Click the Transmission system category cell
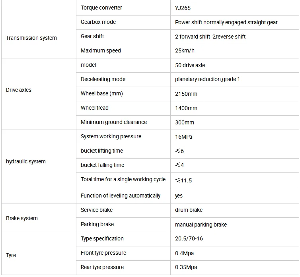Screen dimensions: 300x277 coord(31,38)
